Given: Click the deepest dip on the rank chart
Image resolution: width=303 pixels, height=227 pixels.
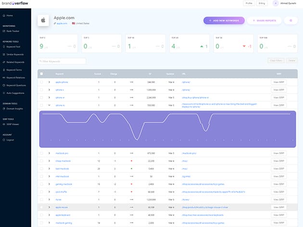Looking at the screenshot, I should click(137, 140).
